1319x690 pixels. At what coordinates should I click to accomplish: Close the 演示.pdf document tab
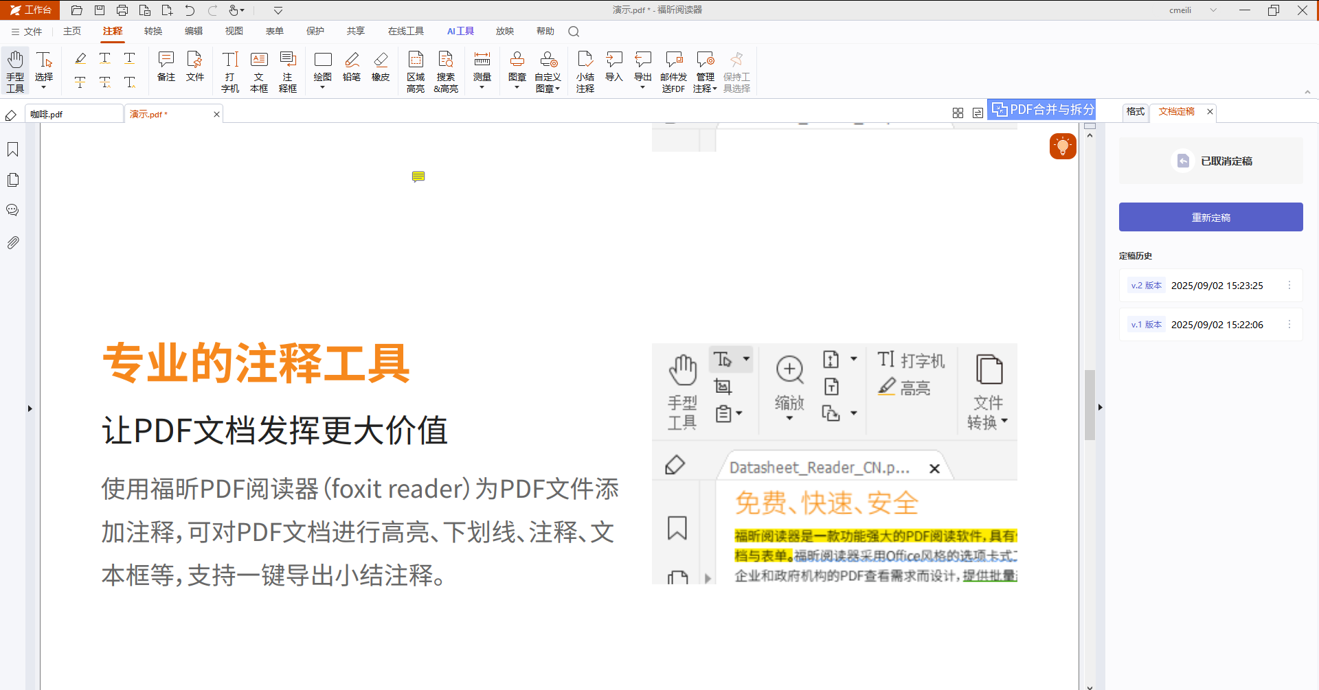216,115
